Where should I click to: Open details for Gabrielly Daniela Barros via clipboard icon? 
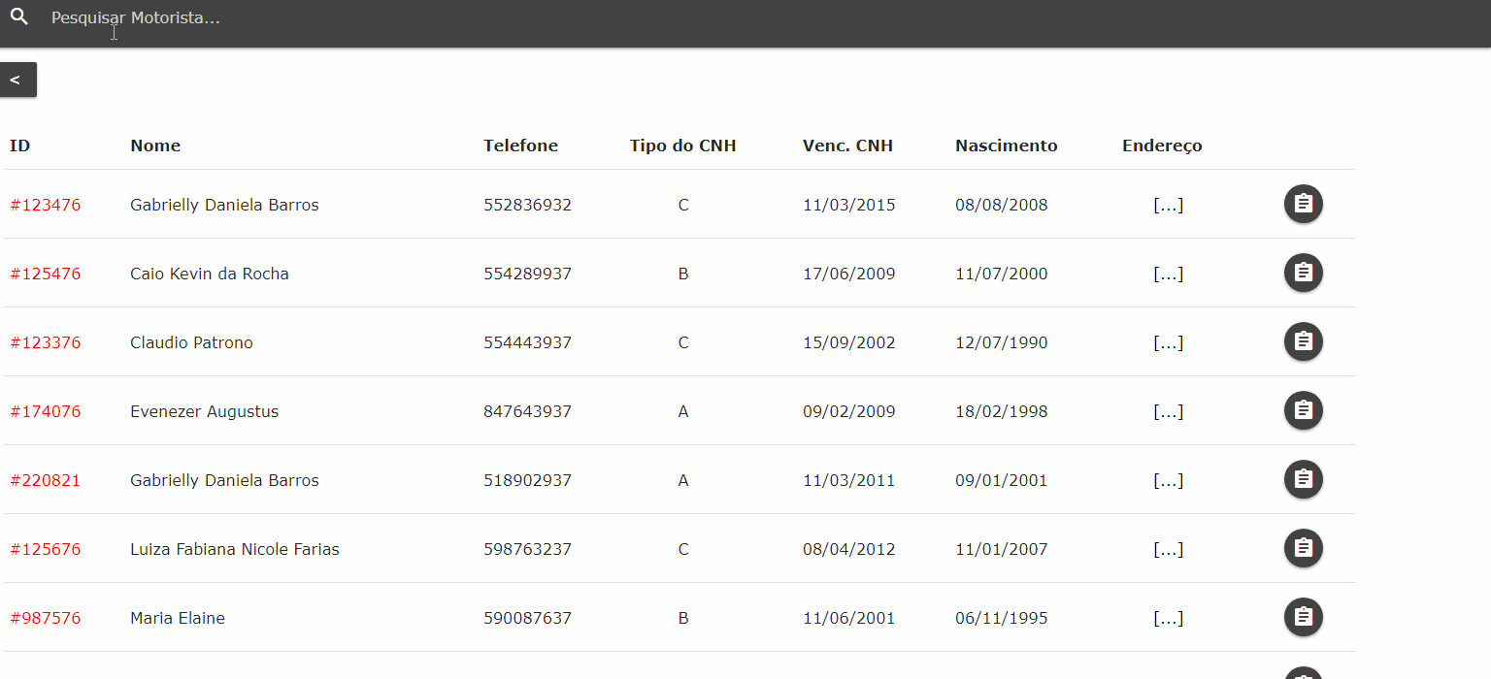1303,204
